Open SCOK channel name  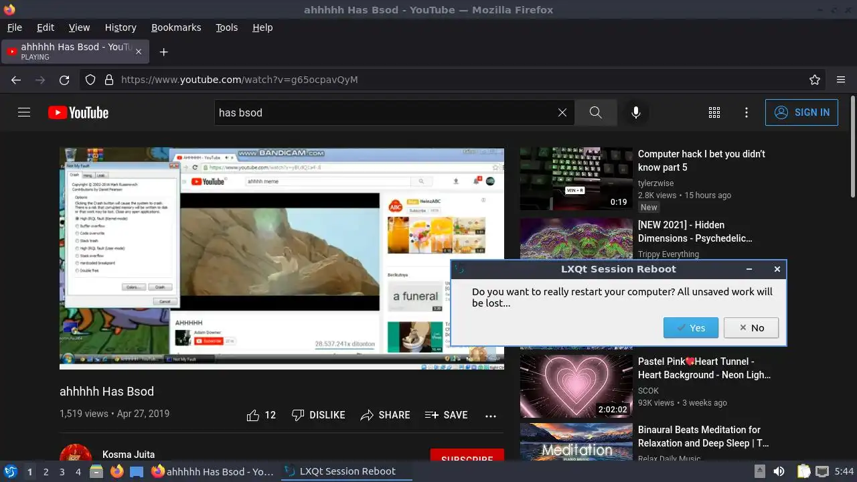click(648, 391)
